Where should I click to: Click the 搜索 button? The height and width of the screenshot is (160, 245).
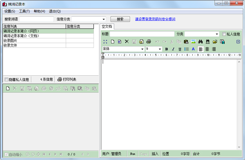click(120, 19)
